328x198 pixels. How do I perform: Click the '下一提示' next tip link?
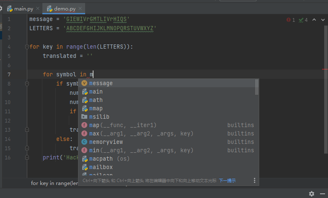[x=227, y=181]
